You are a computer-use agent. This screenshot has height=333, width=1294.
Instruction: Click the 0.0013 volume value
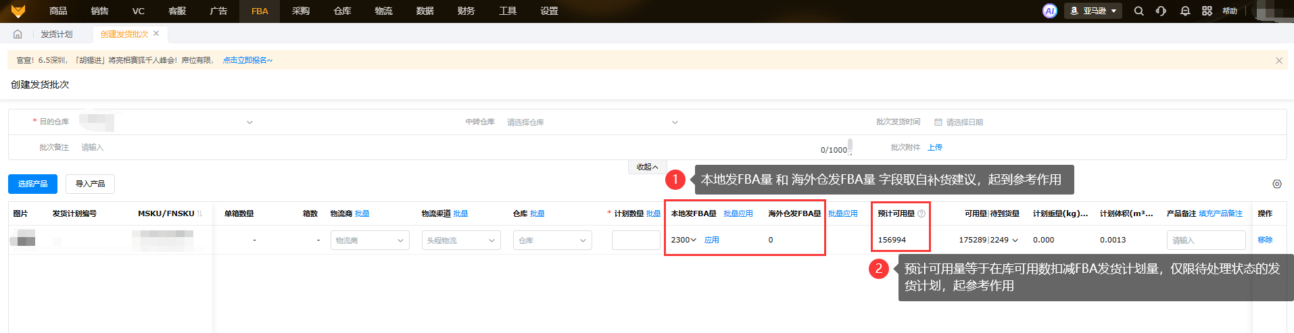click(x=1113, y=240)
